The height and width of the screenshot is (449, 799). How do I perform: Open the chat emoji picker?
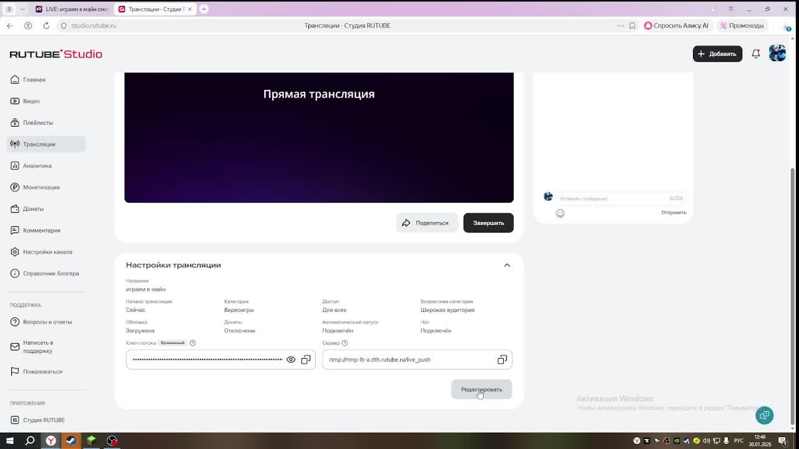[560, 213]
